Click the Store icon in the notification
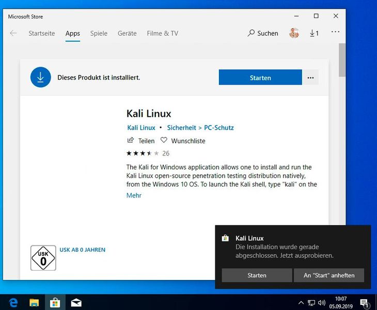Viewport: 377px width, 310px height. 225,238
